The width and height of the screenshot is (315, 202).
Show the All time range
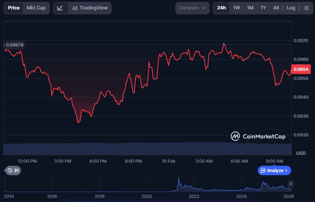pos(276,8)
